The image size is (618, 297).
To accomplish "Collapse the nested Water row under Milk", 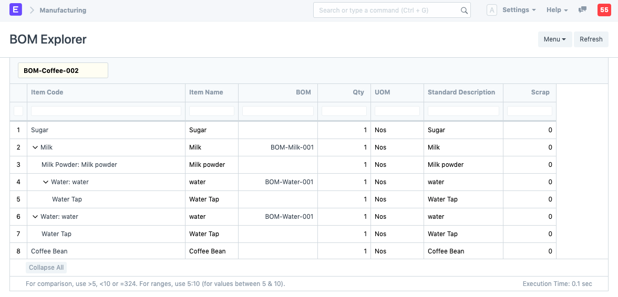I will click(46, 182).
